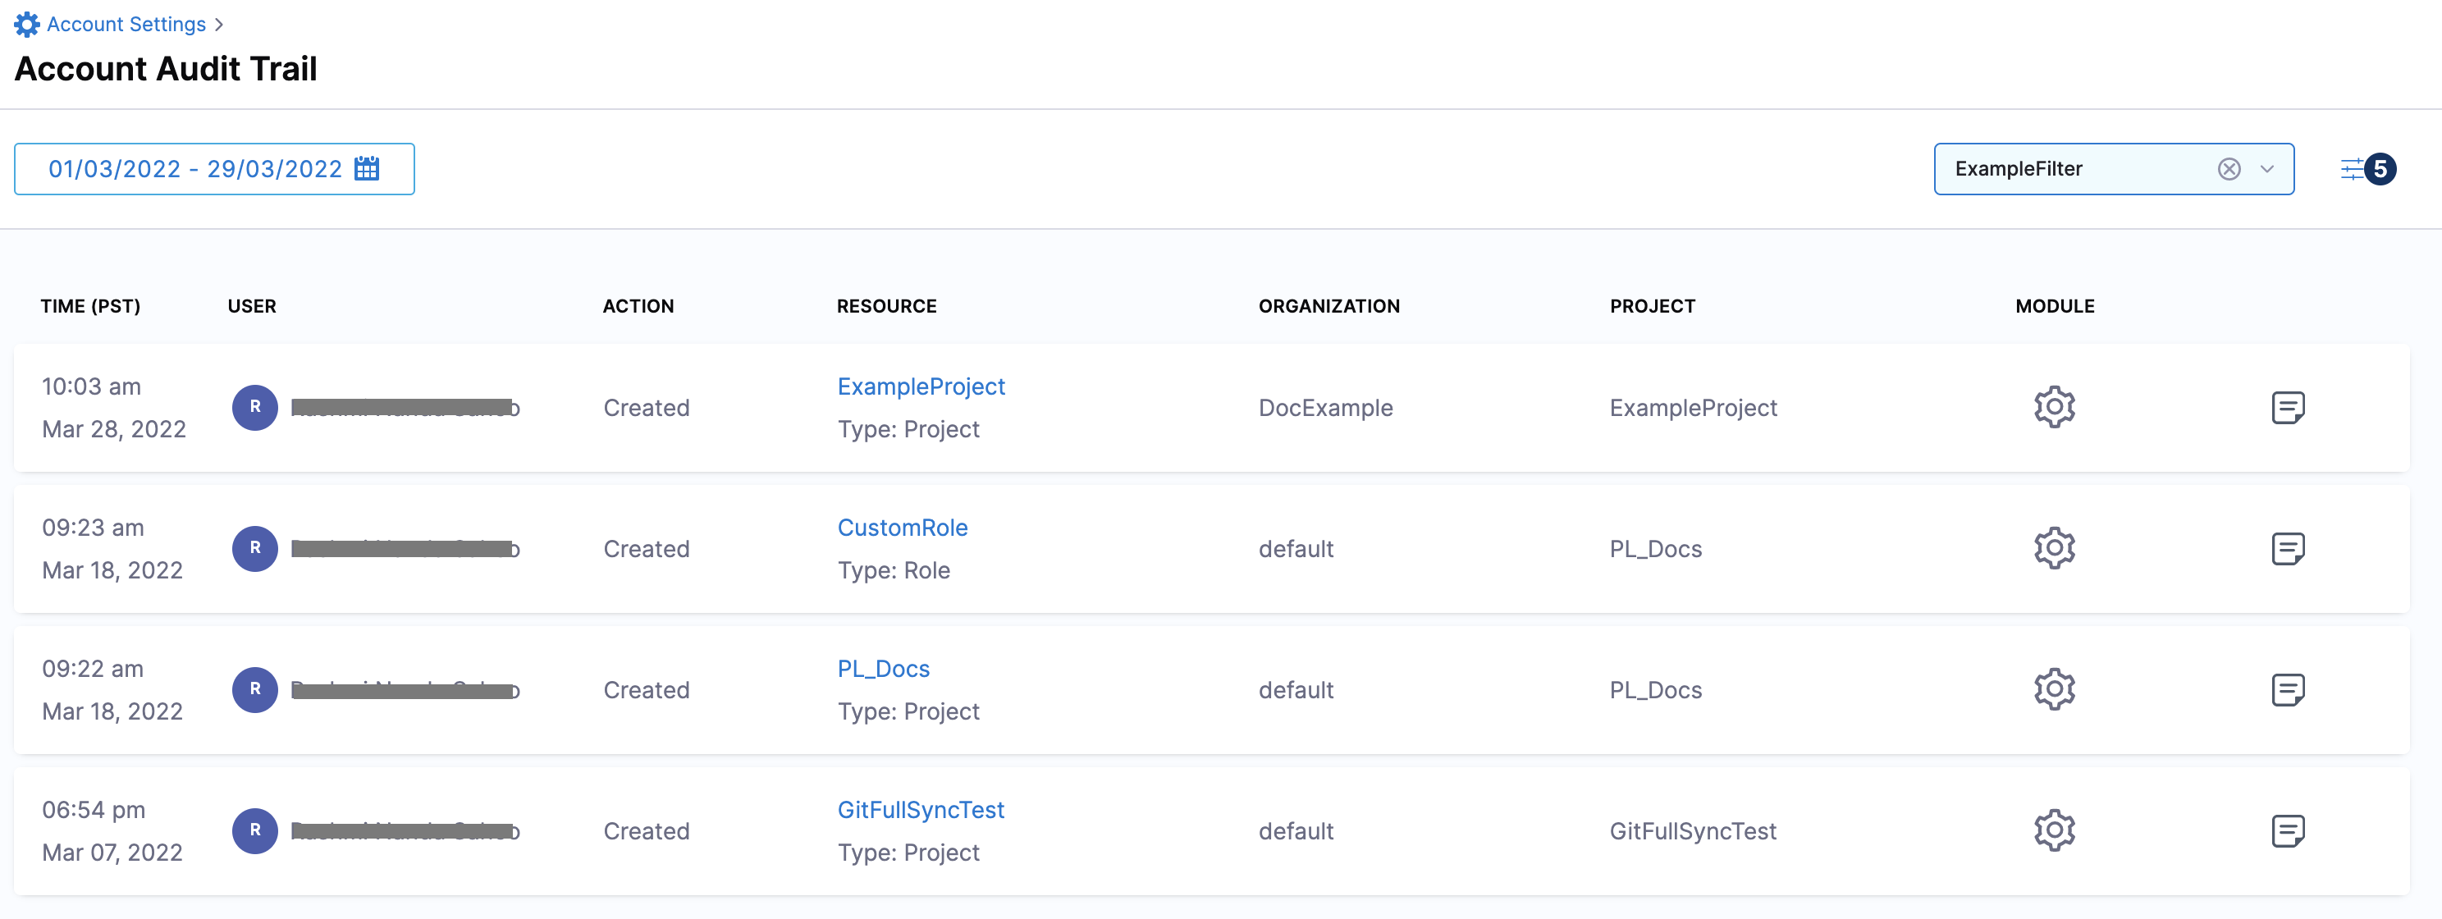
Task: Open event details for GitFullSyncTest row
Action: (2288, 832)
